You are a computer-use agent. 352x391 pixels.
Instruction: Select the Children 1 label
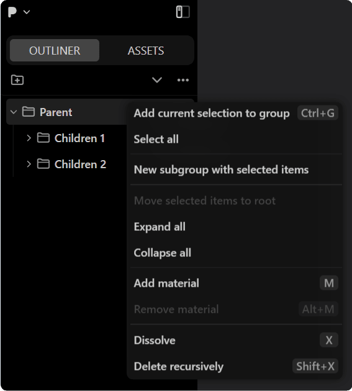click(x=79, y=138)
